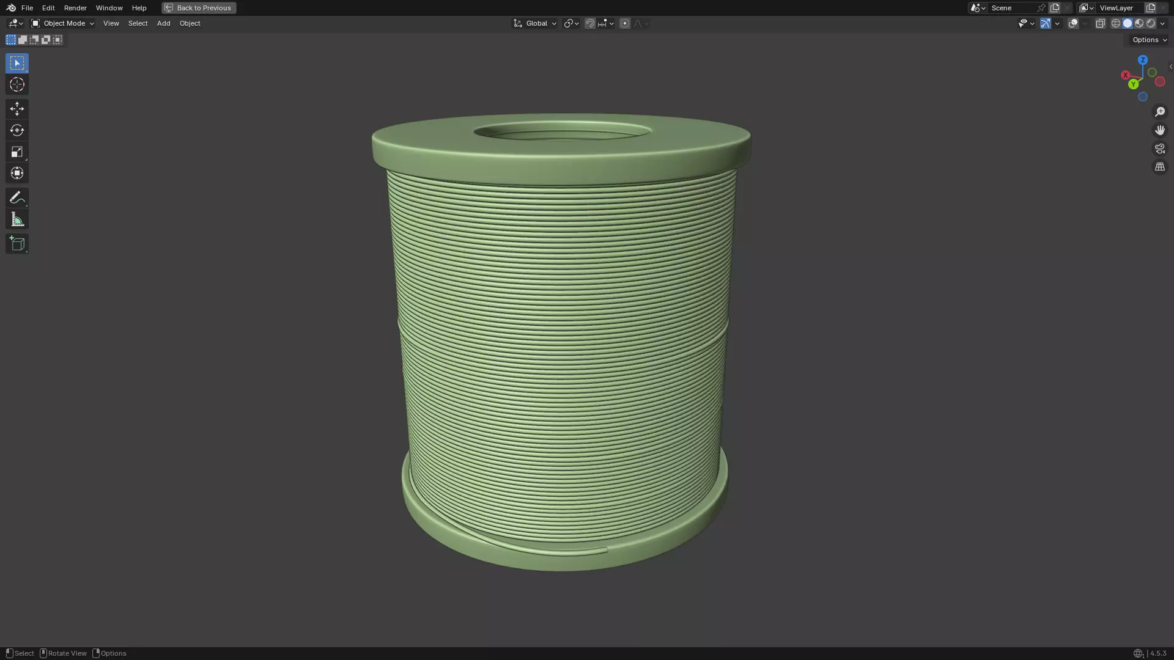
Task: Switch to material preview shading
Action: 1139,23
